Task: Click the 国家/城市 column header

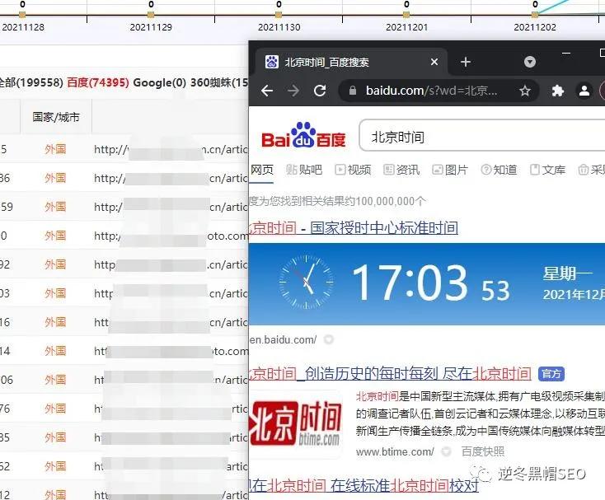Action: point(55,117)
